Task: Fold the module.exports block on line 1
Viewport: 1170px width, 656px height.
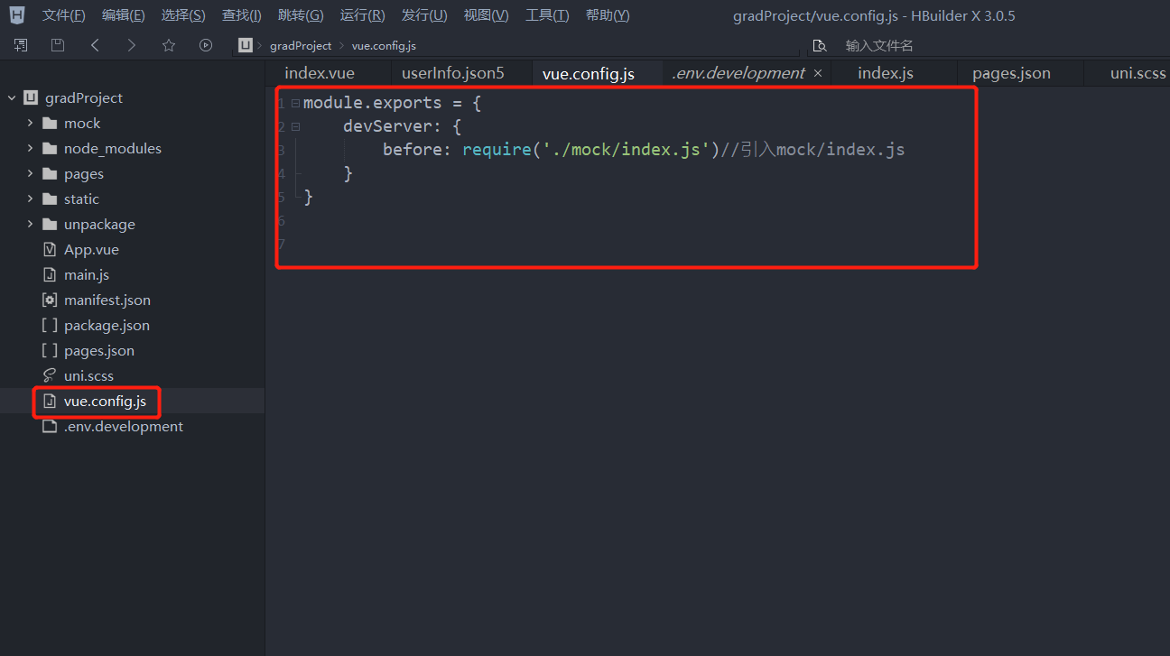Action: (295, 103)
